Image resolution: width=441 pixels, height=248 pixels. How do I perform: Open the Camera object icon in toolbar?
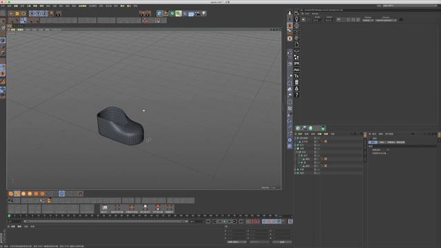pos(198,14)
